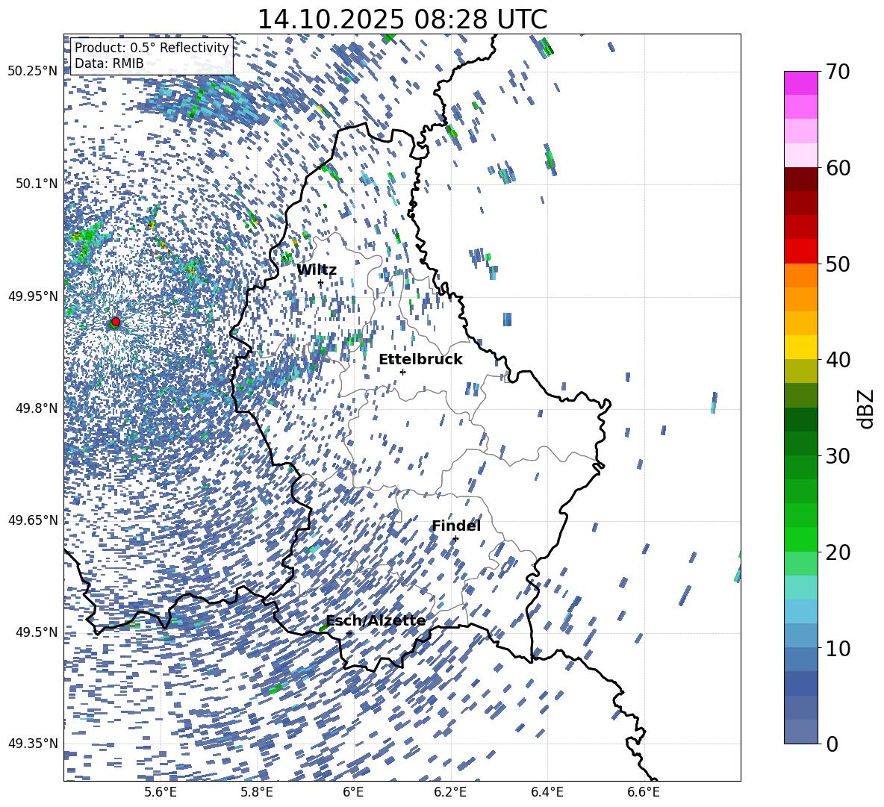The width and height of the screenshot is (884, 807).
Task: Click the dBZ colorbar label
Action: tap(866, 408)
